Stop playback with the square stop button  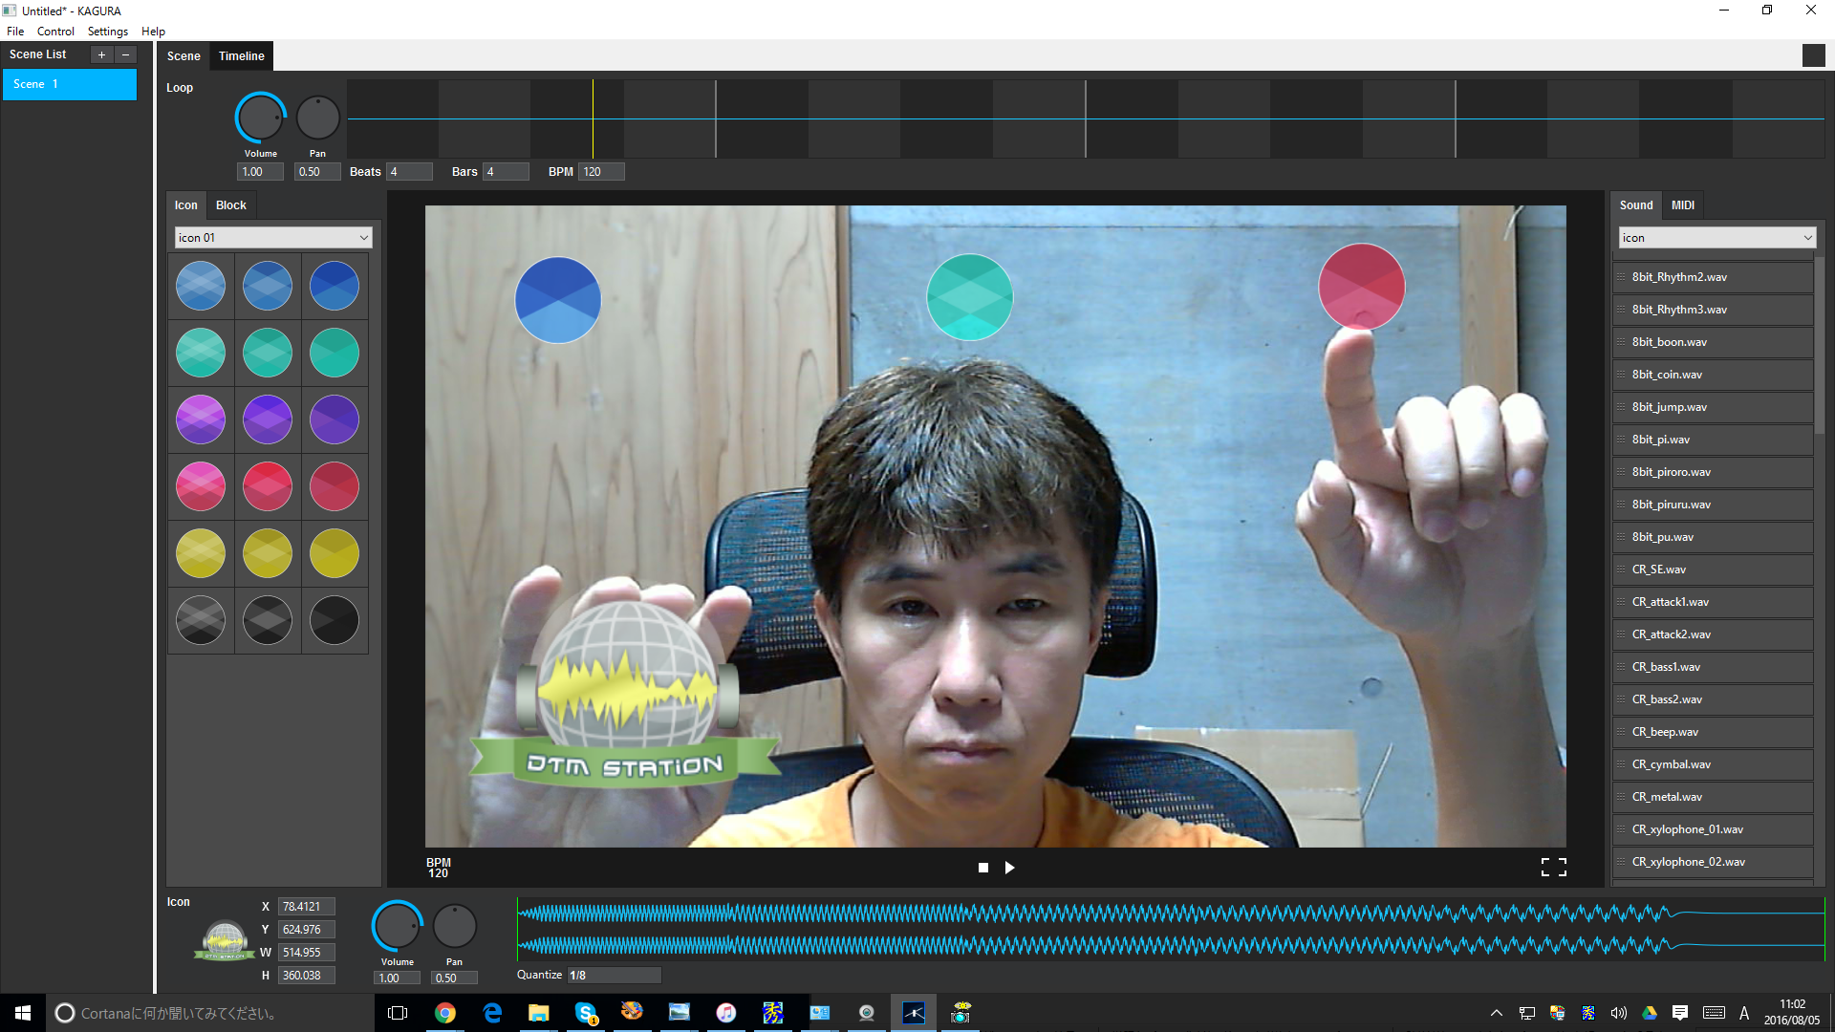coord(983,868)
